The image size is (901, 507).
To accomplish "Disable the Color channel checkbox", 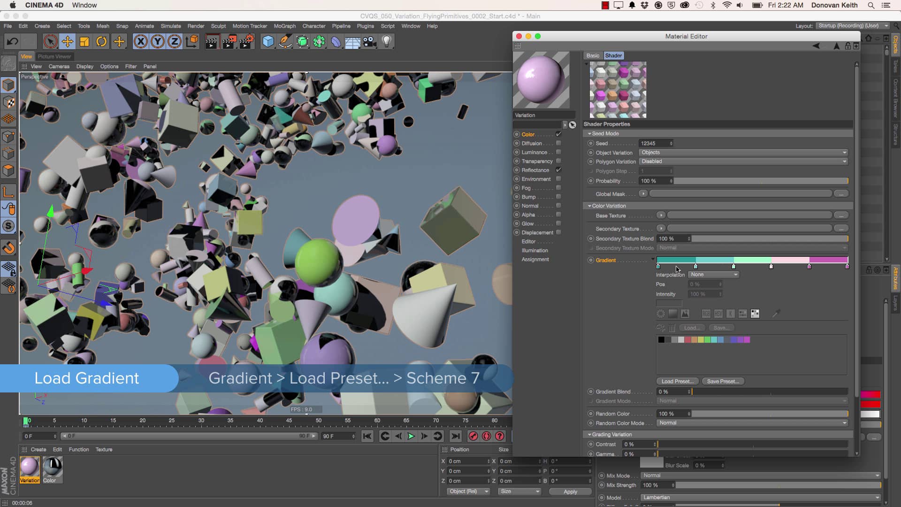I will pos(558,134).
